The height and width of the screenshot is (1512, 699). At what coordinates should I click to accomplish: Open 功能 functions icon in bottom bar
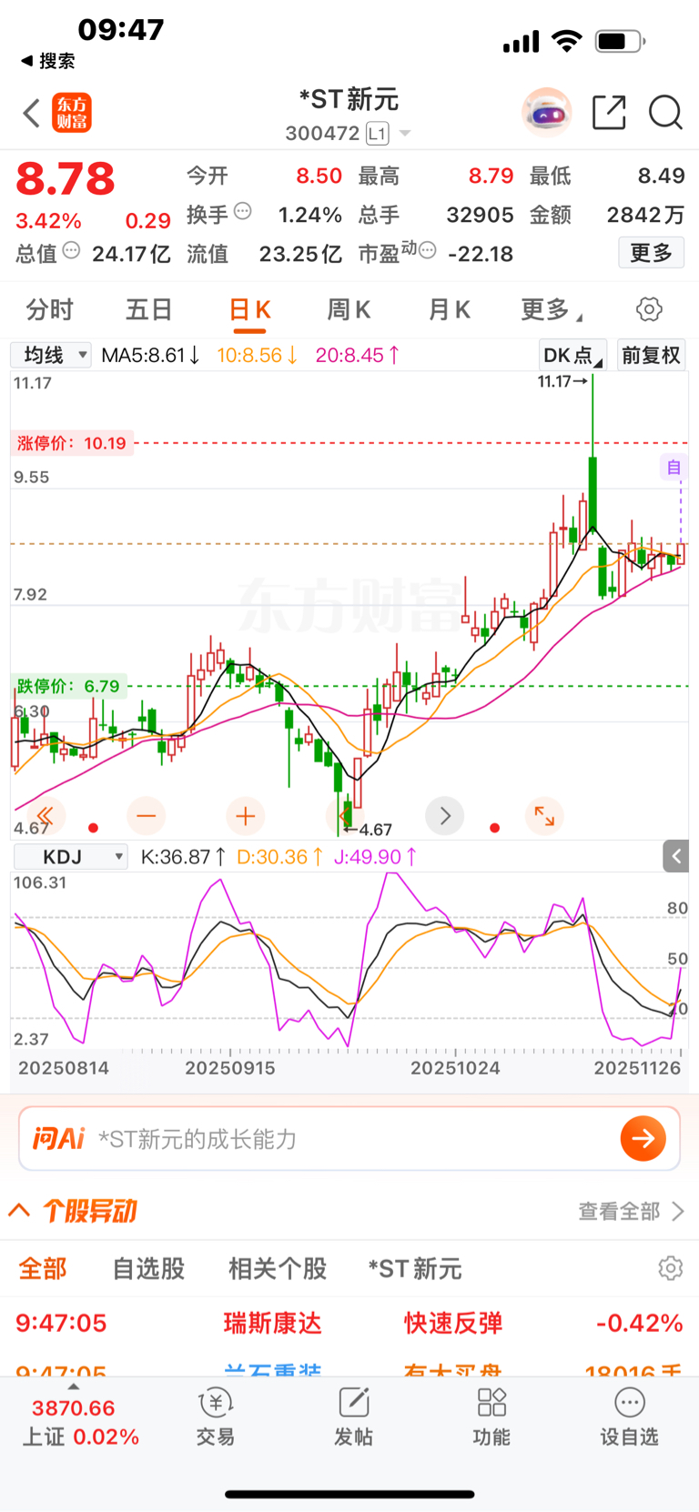(491, 1416)
